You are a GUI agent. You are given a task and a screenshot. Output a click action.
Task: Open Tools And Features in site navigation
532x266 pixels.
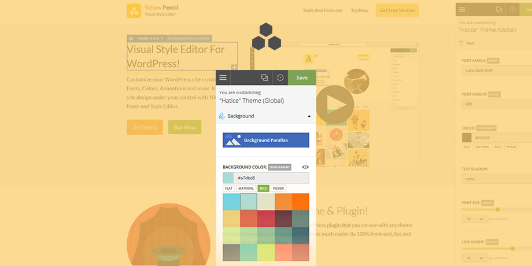pos(322,10)
